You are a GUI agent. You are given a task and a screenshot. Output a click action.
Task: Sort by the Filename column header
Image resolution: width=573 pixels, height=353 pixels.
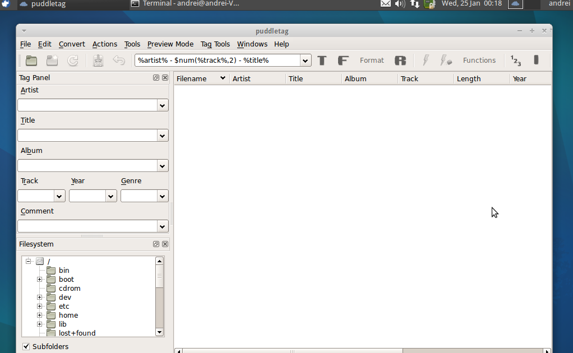pos(201,79)
